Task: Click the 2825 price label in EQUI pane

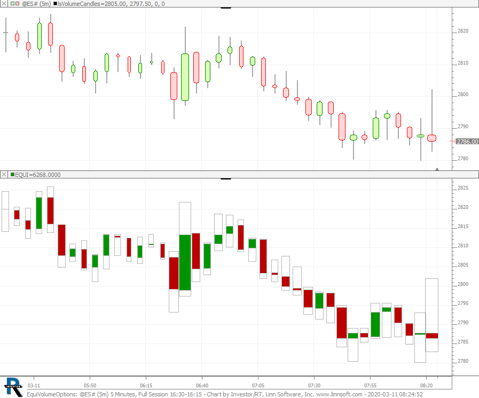Action: [x=463, y=188]
